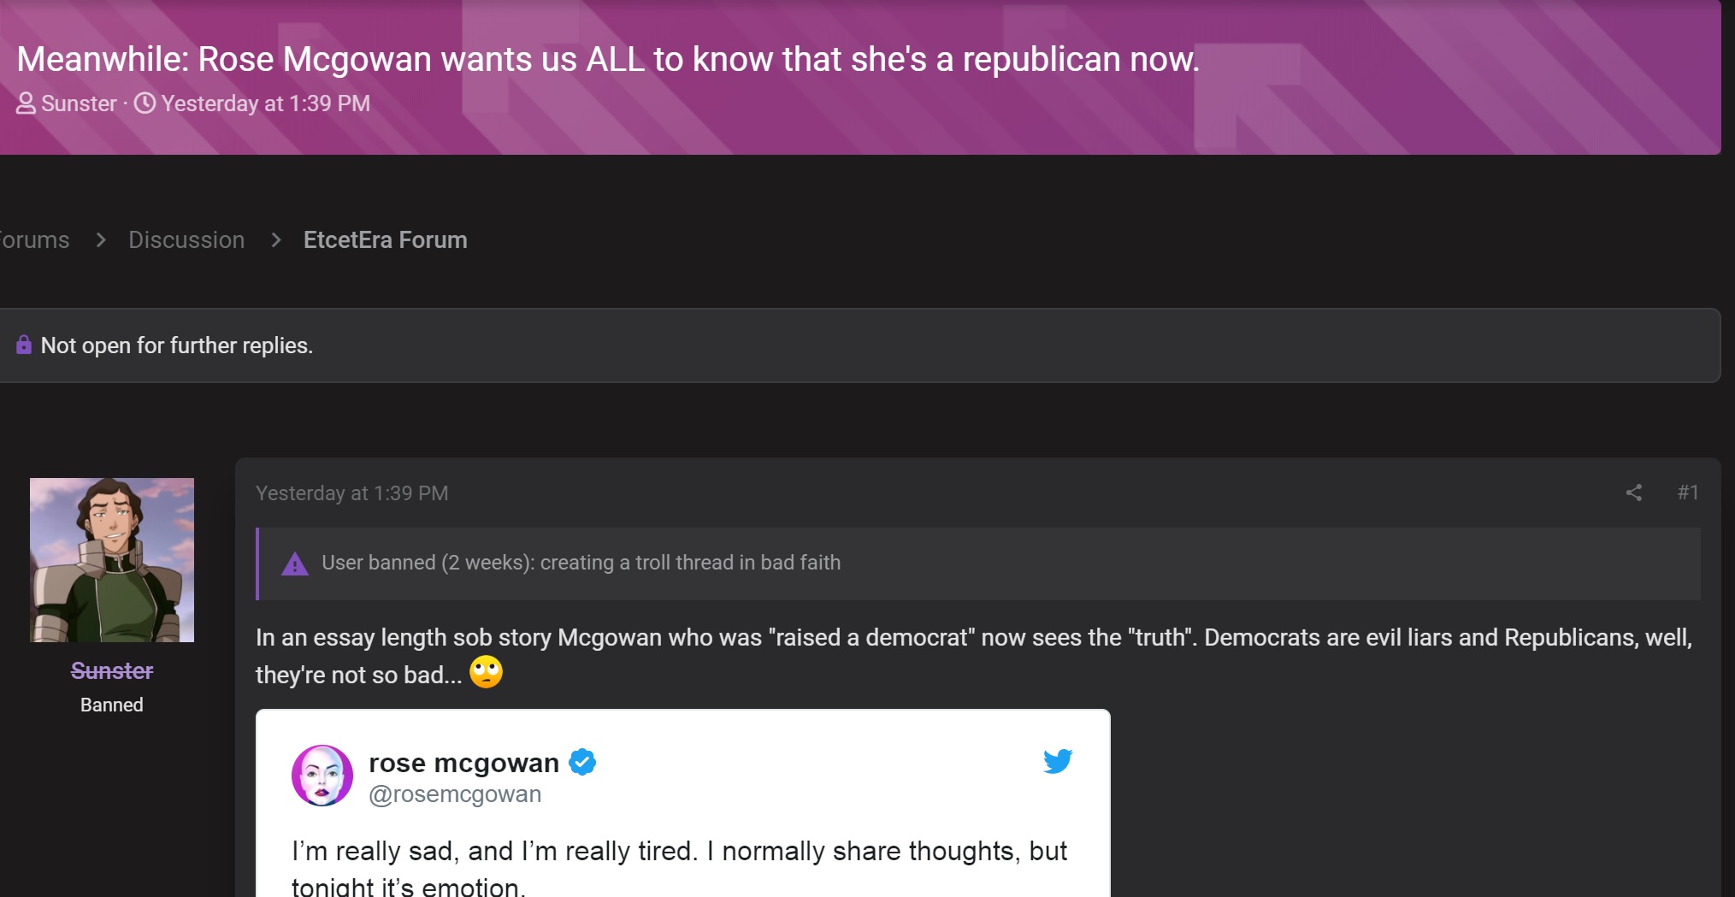Open Sunster's avatar image
Screen dimensions: 1735x897
[112, 560]
